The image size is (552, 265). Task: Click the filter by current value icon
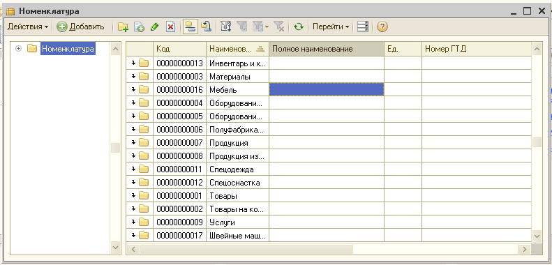pyautogui.click(x=242, y=27)
